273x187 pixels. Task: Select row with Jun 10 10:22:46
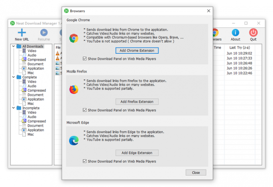(239, 73)
